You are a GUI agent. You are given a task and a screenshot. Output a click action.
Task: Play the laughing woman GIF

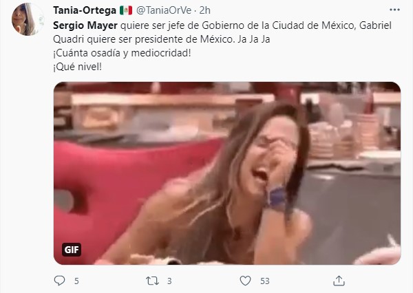tap(227, 173)
